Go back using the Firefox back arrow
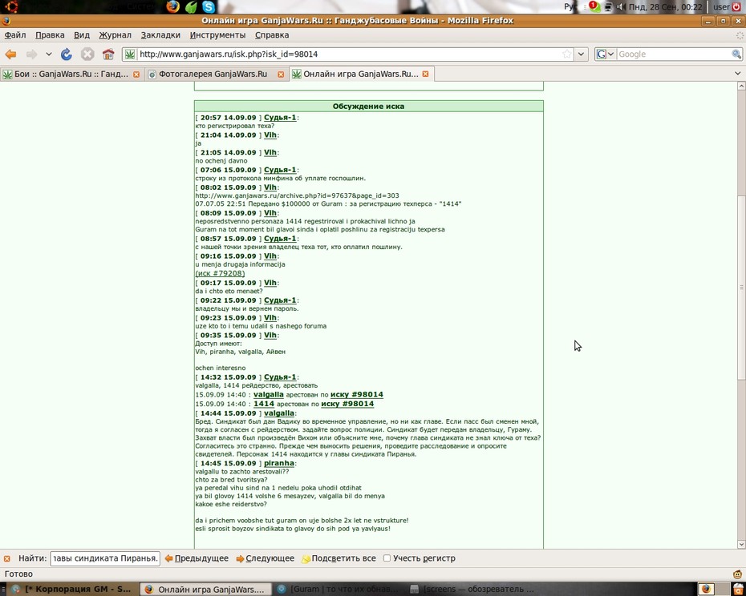The image size is (746, 596). pos(11,54)
